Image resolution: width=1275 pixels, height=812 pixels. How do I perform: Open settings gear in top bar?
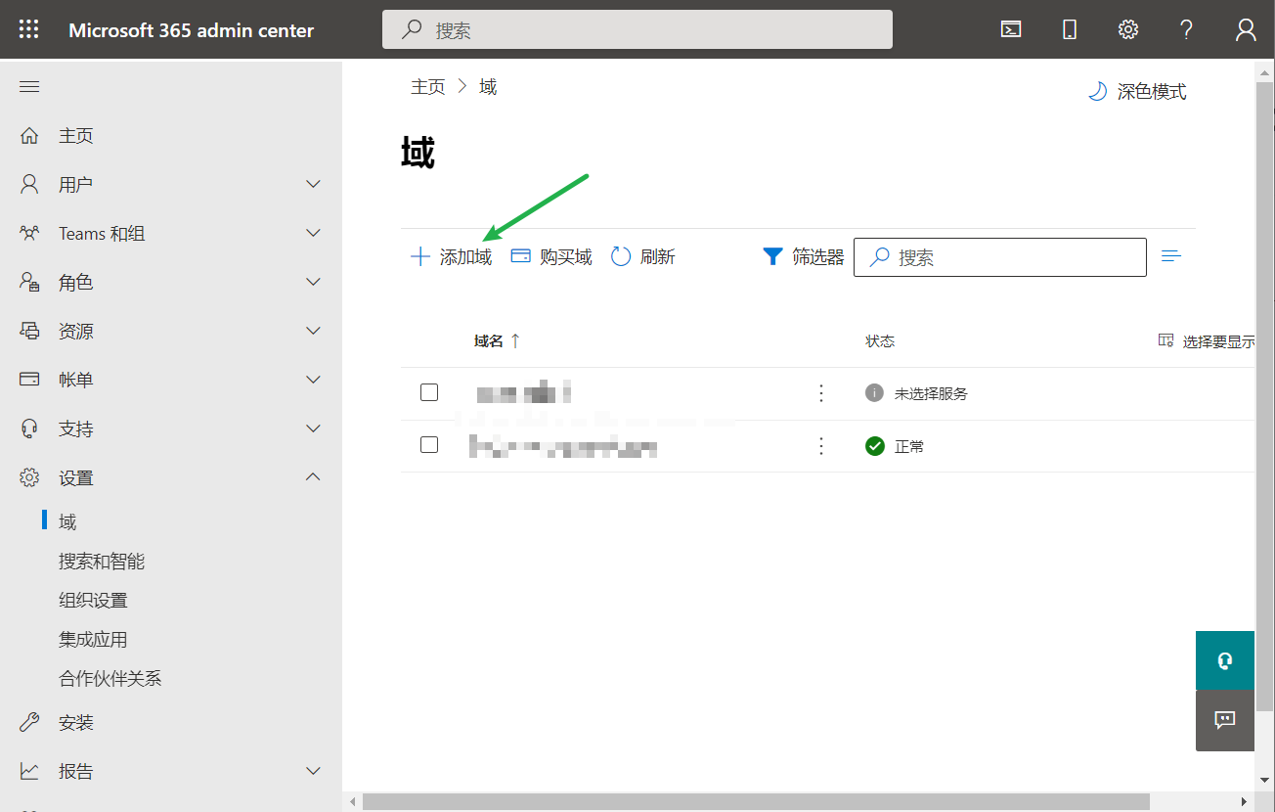(x=1128, y=29)
